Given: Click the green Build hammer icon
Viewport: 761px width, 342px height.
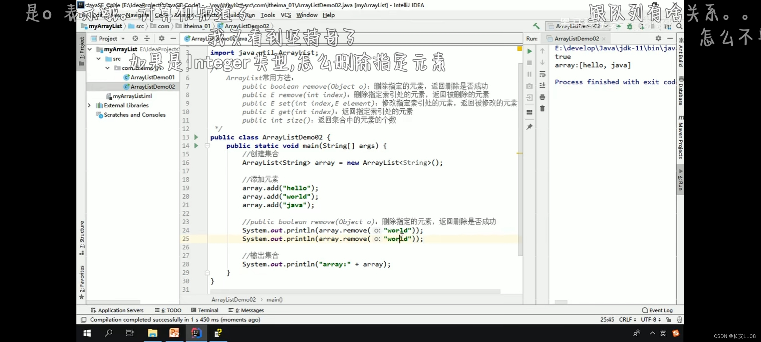Looking at the screenshot, I should tap(536, 26).
